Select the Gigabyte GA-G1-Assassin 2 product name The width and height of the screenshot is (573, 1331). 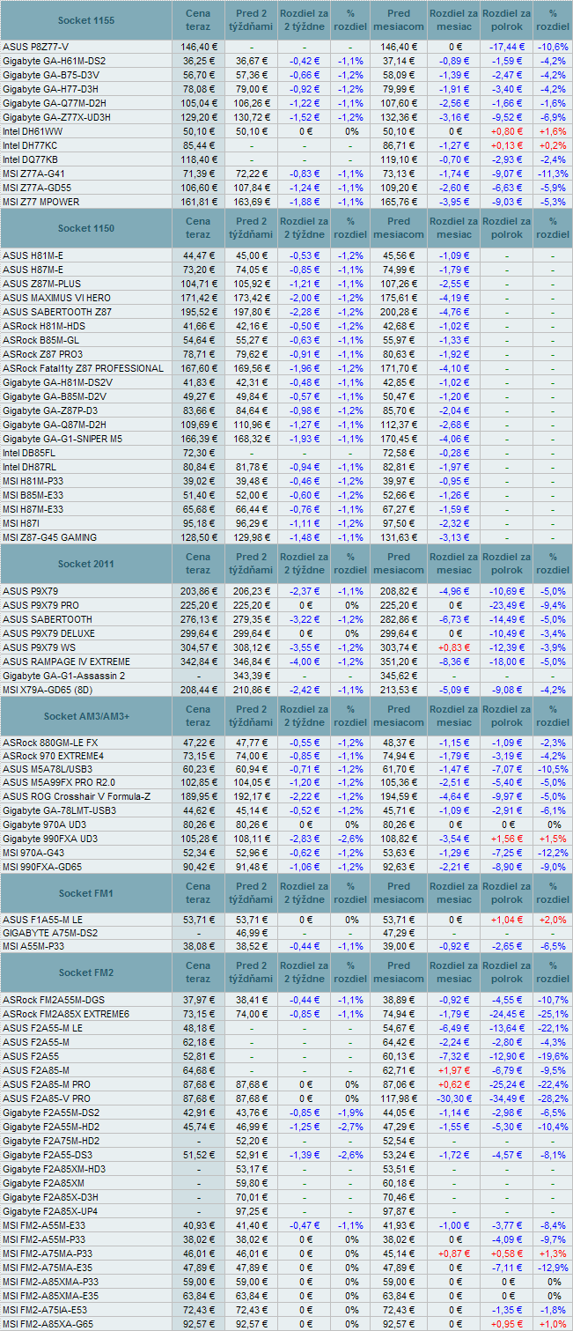pyautogui.click(x=64, y=676)
